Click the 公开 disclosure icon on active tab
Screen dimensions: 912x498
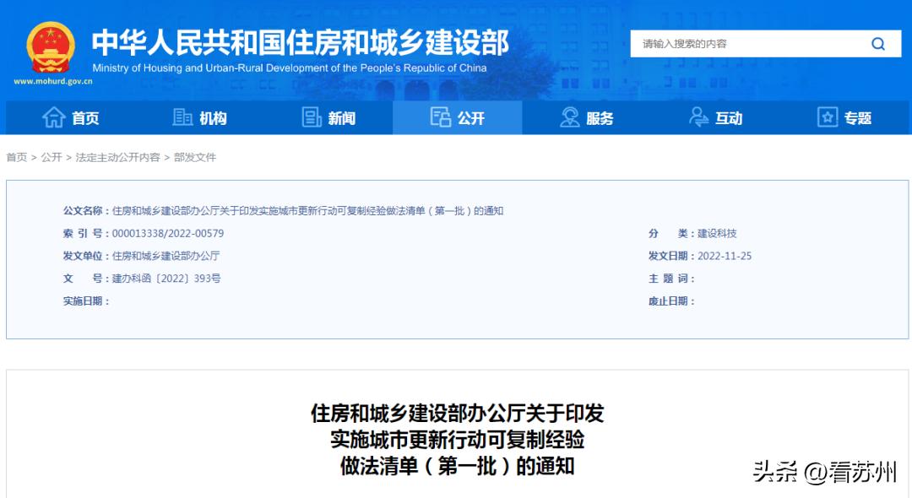click(440, 118)
